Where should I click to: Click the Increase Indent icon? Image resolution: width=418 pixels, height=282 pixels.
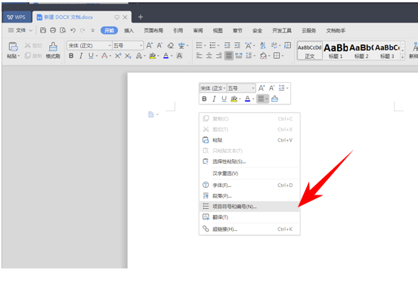tap(237, 45)
